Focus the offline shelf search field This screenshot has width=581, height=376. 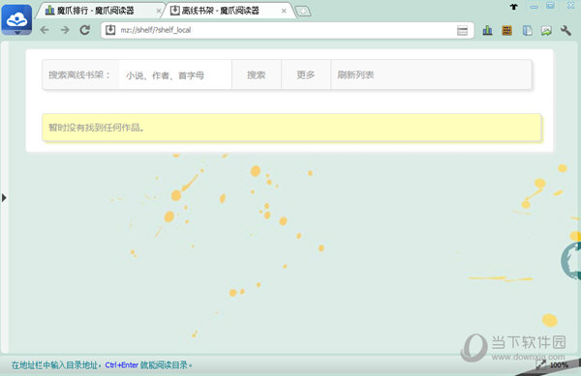(175, 75)
